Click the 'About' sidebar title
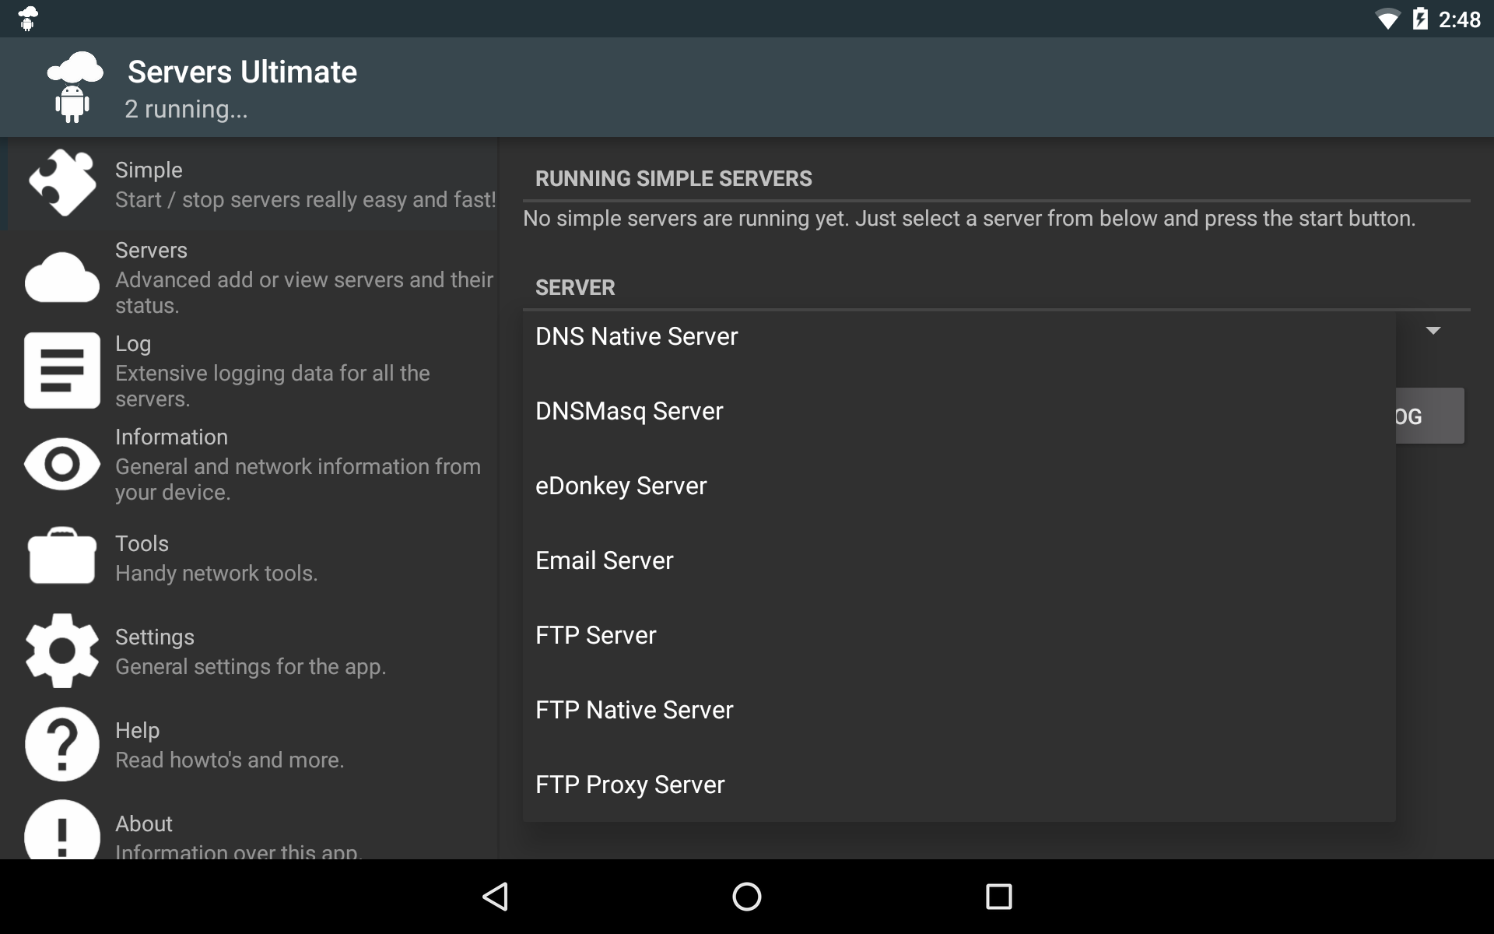This screenshot has width=1494, height=934. click(144, 823)
